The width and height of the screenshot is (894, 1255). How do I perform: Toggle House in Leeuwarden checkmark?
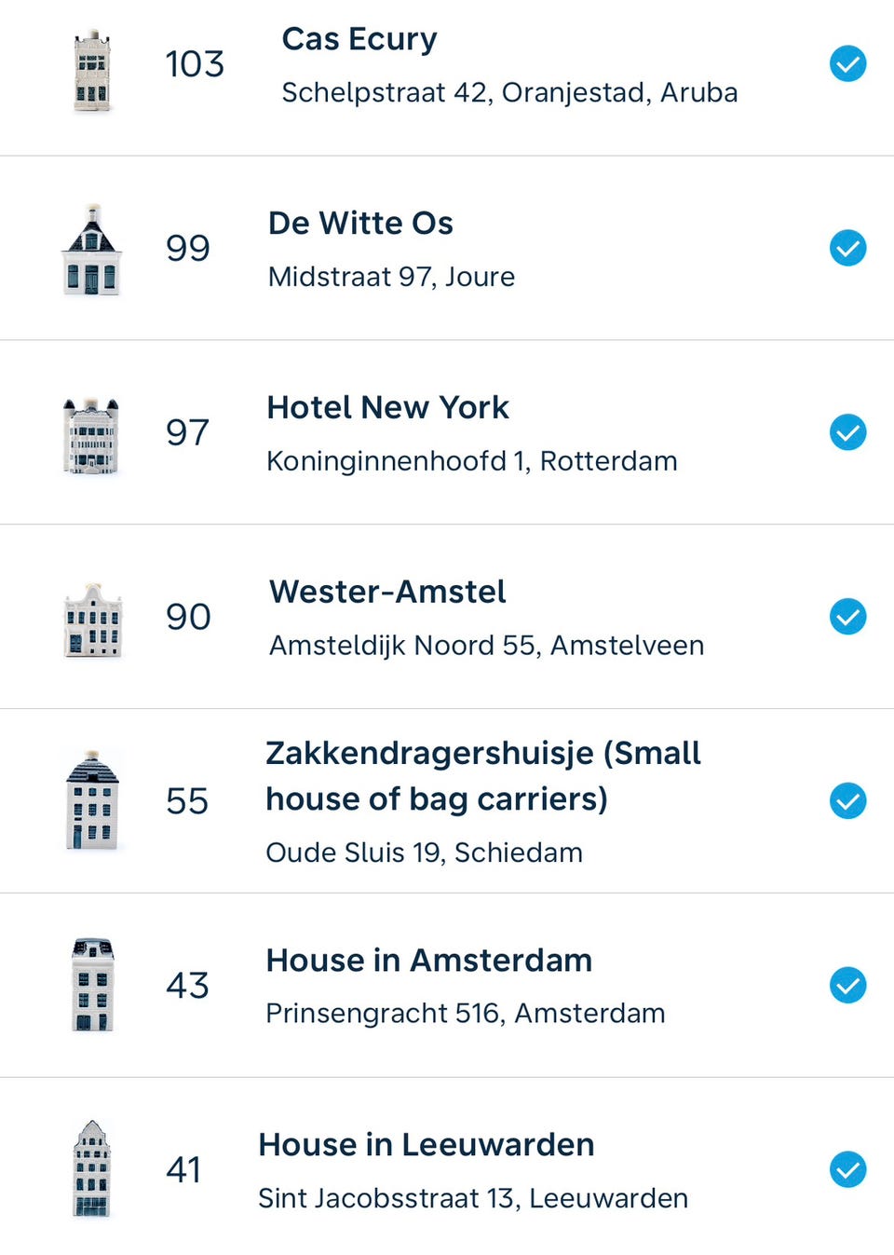point(847,1169)
